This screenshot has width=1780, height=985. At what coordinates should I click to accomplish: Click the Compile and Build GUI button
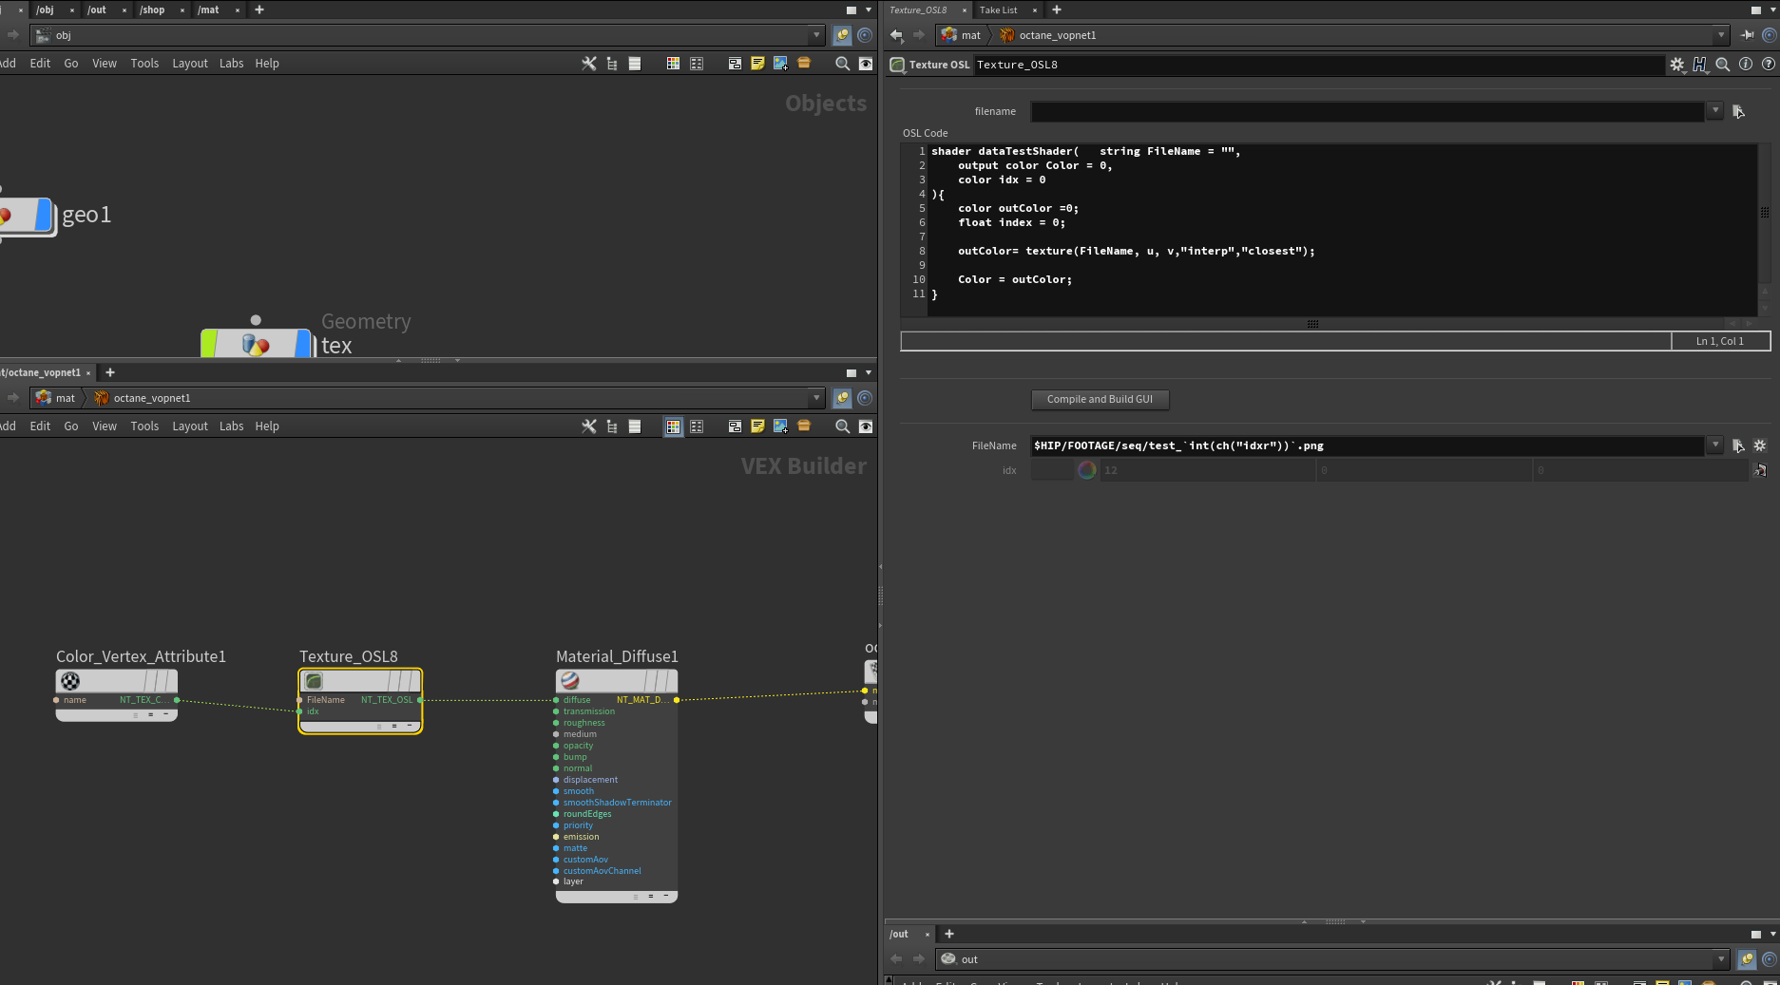coord(1100,400)
